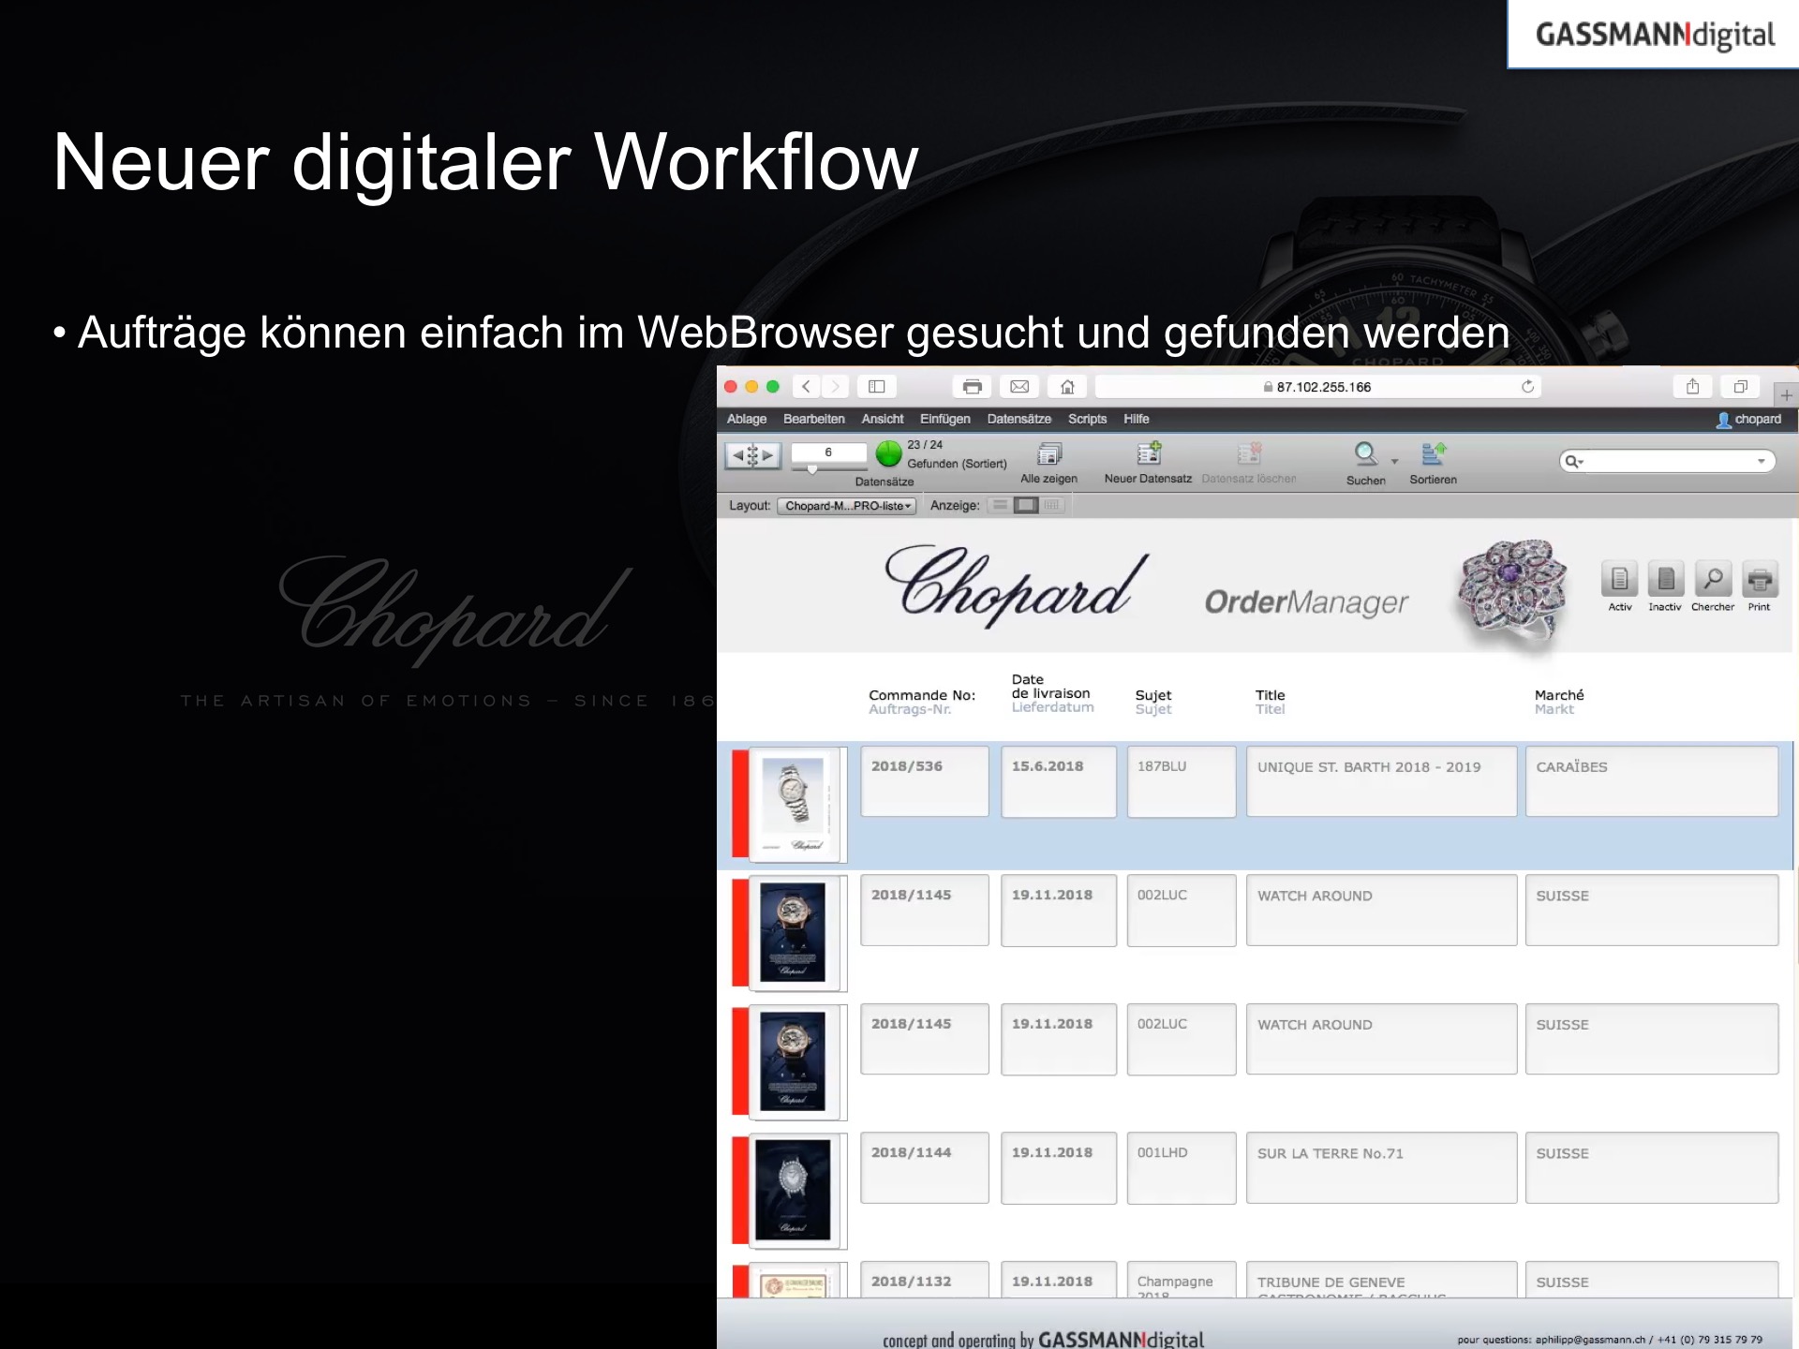Screen dimensions: 1799x1349
Task: Click the Chopard logo in OrderManager header
Action: click(x=1017, y=586)
